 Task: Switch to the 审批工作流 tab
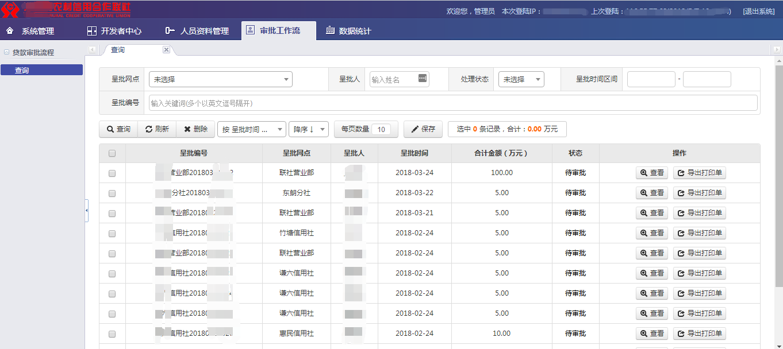[x=279, y=30]
